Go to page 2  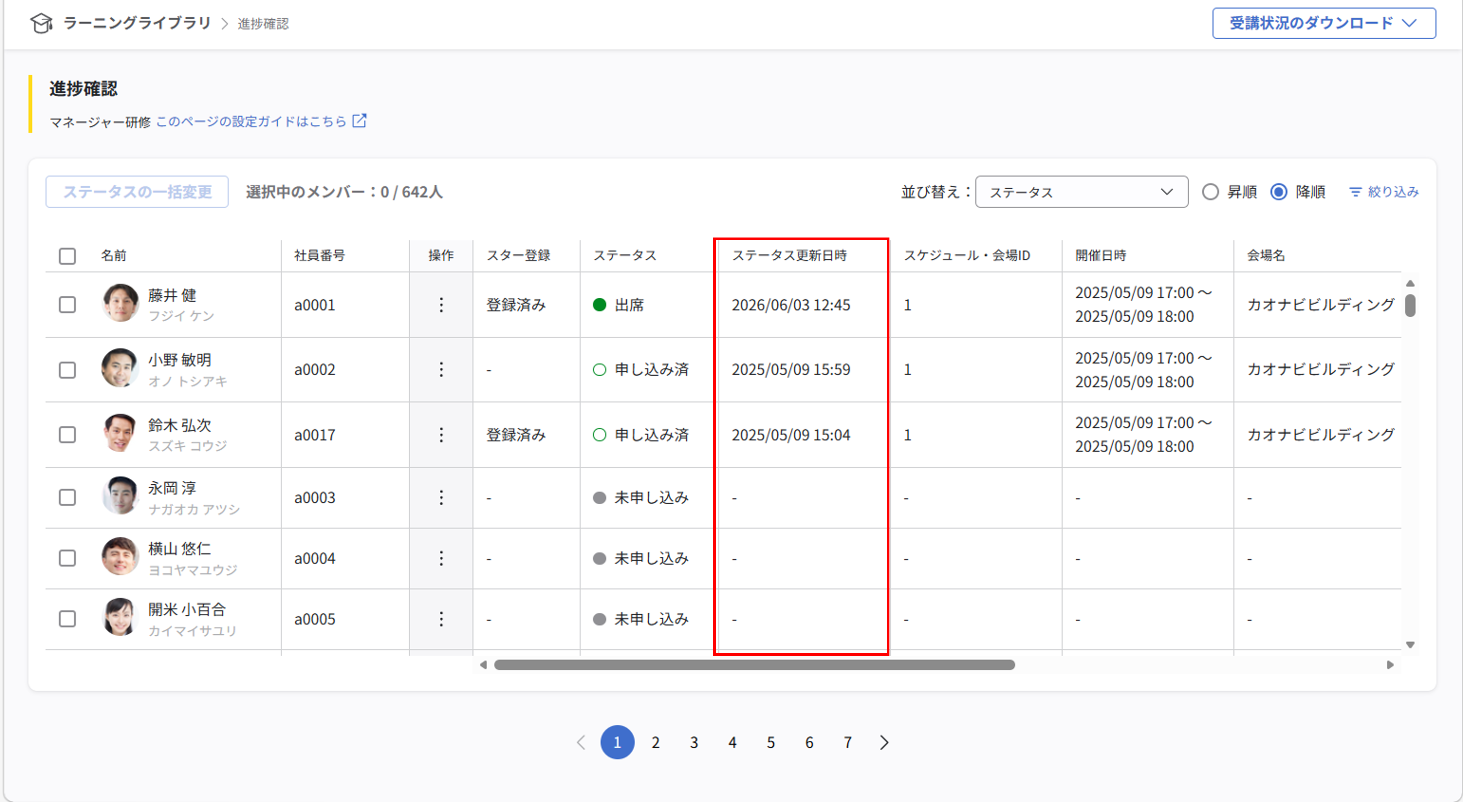[x=655, y=742]
